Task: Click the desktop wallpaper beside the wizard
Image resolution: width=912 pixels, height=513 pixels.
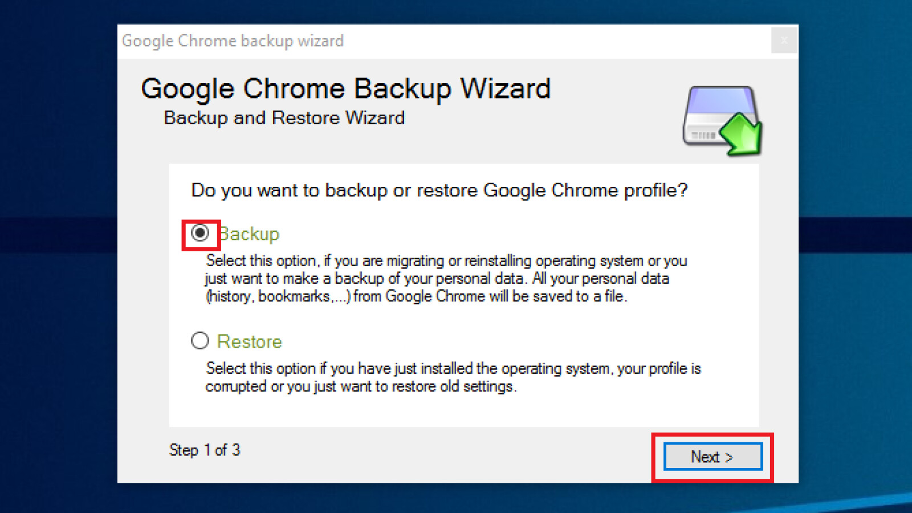Action: click(57, 256)
